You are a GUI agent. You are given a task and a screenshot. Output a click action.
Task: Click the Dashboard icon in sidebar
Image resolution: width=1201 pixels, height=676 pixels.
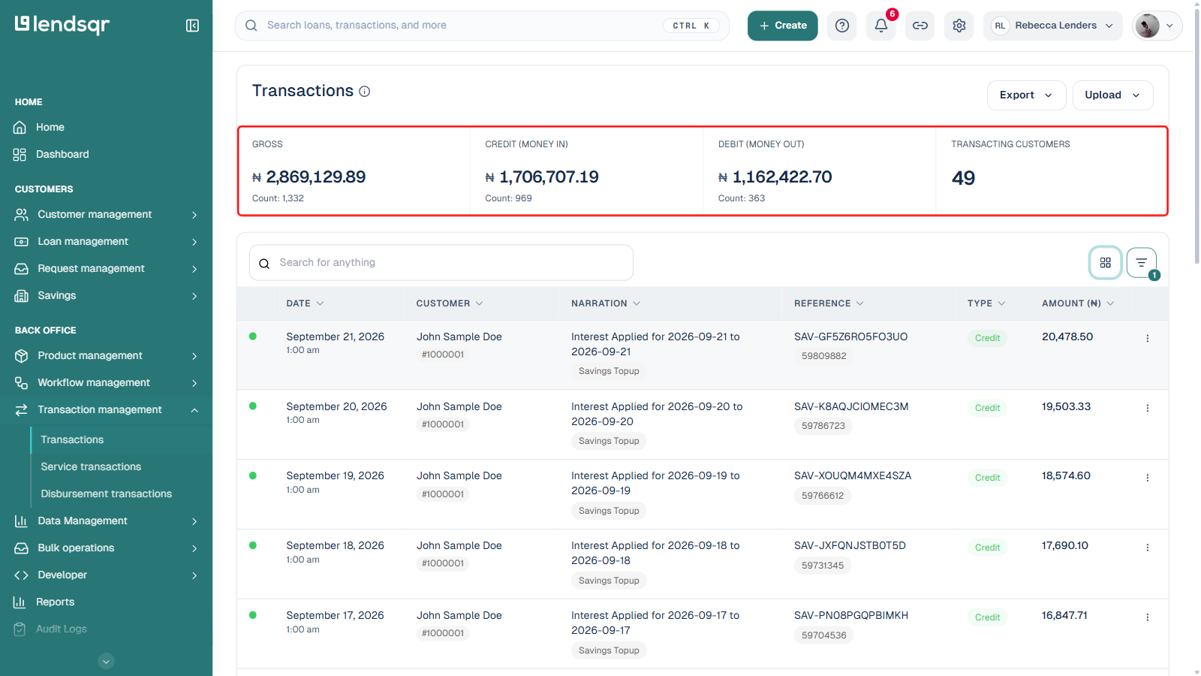(x=20, y=155)
